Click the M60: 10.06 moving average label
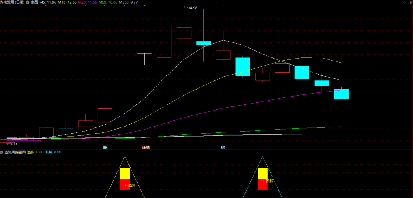This screenshot has height=198, width=413. [x=108, y=2]
